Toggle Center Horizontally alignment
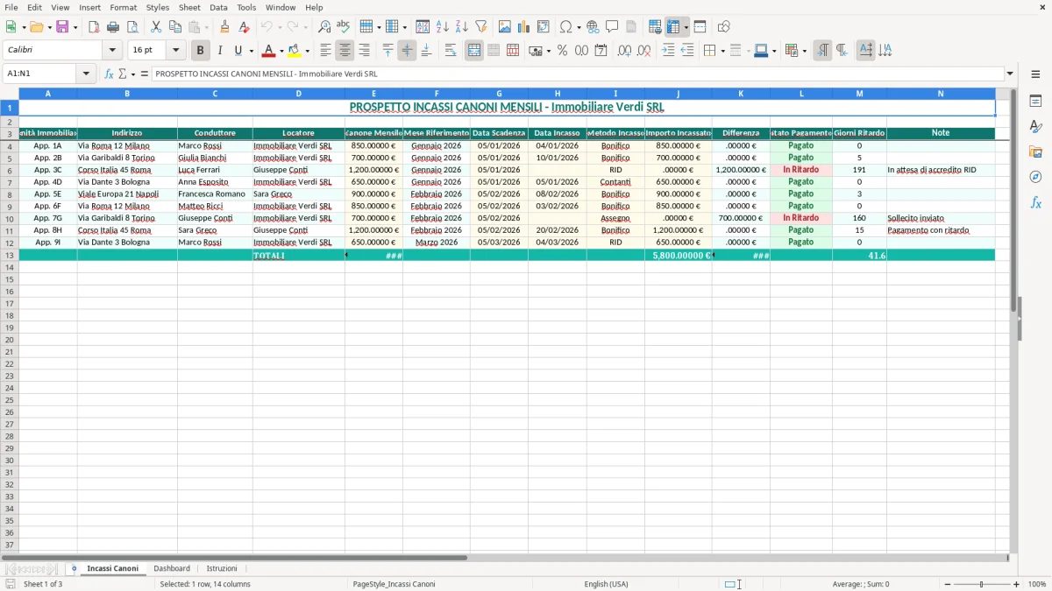Viewport: 1052px width, 591px height. (345, 51)
